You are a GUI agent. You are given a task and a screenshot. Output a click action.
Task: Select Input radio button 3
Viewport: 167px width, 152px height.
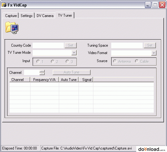pos(69,61)
